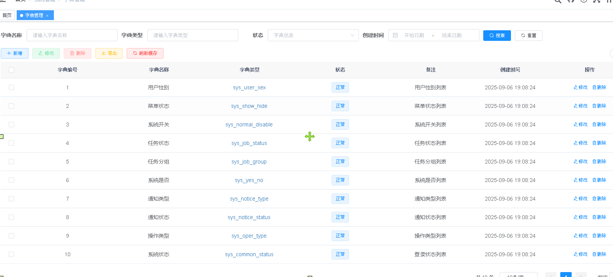
Task: Open the sys_user_sex dictionary type link
Action: 249,87
